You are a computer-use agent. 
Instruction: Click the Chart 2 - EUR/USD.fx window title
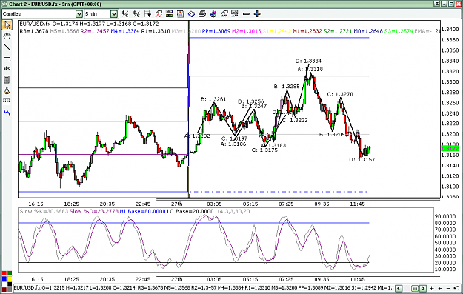(x=55, y=4)
